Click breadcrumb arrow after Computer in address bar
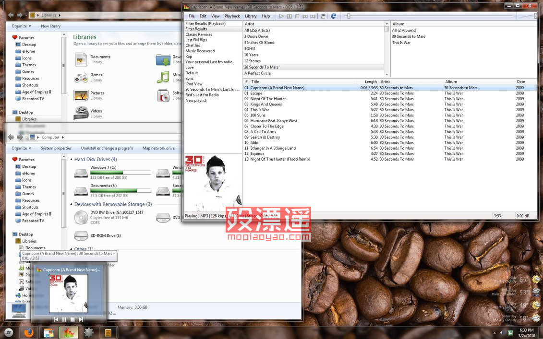The height and width of the screenshot is (339, 543). pos(63,137)
